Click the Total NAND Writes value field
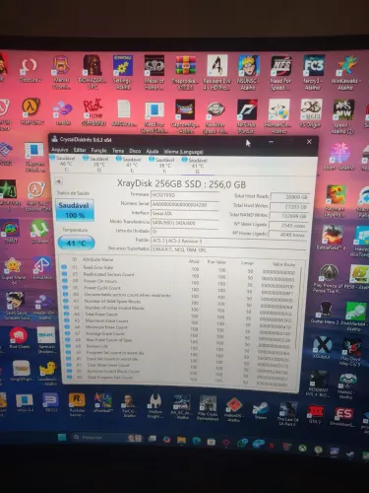Image resolution: width=369 pixels, height=493 pixels. [288, 216]
